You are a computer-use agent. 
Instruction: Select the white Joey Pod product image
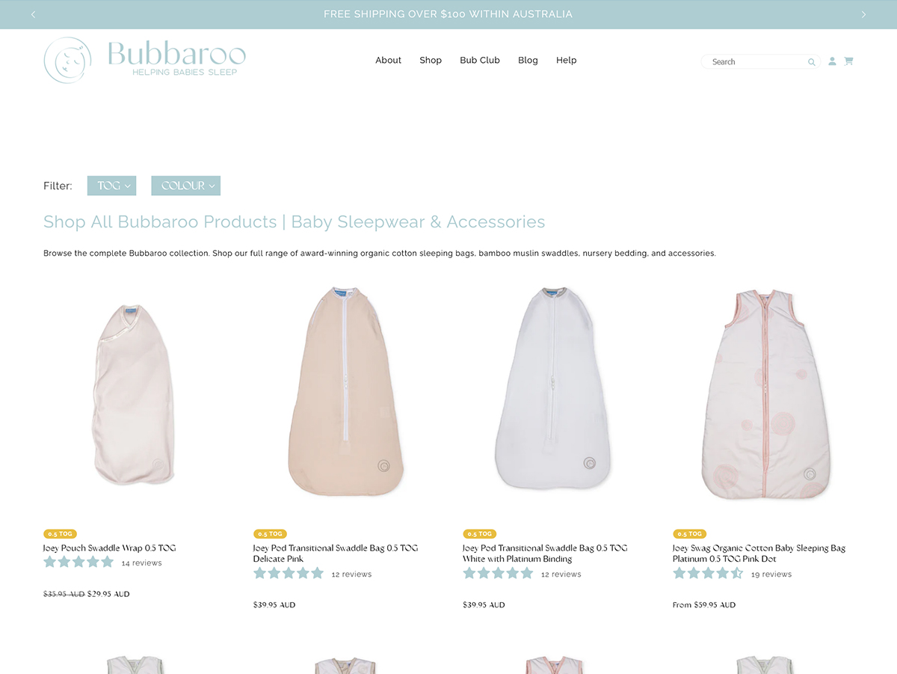(552, 389)
